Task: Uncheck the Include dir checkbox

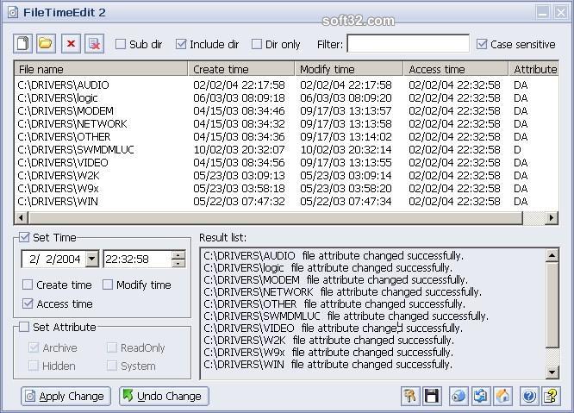Action: [x=181, y=44]
